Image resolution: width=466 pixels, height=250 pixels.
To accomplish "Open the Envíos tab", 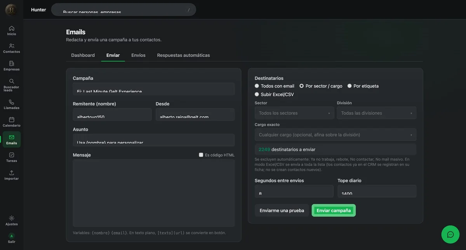I will pyautogui.click(x=138, y=55).
